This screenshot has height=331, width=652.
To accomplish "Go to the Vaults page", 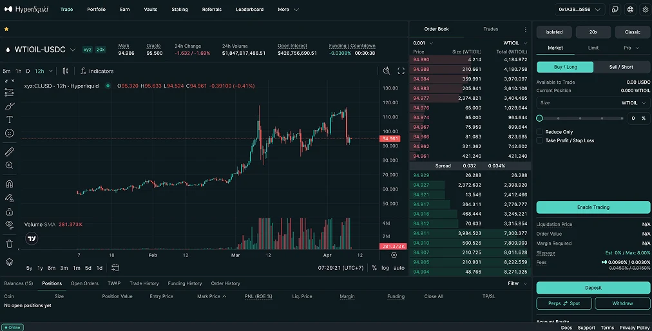I will (151, 10).
